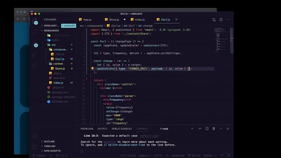This screenshot has width=281, height=158.
Task: Open .gitignore in the file tree
Action: [58, 87]
